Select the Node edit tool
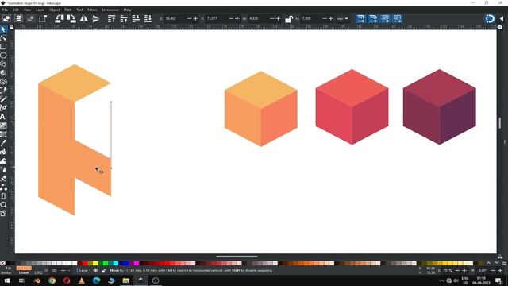Viewport: 508px width, 286px height. pos(3,38)
